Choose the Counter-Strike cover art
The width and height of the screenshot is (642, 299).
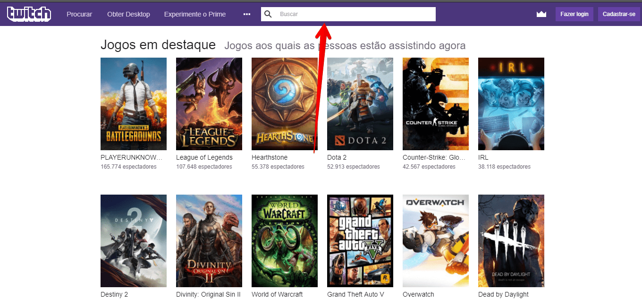(x=436, y=104)
